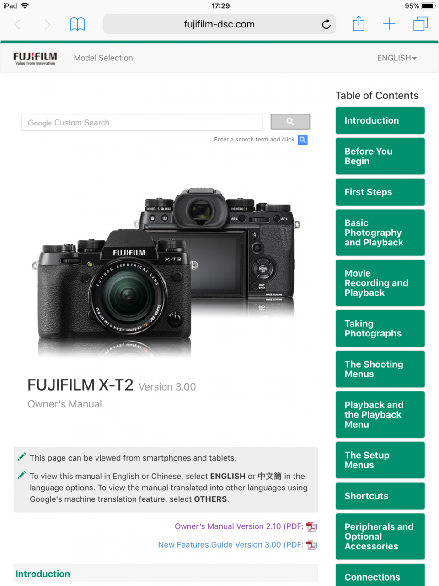Focus the Google Custom Search field
Image resolution: width=439 pixels, height=586 pixels.
click(x=142, y=123)
